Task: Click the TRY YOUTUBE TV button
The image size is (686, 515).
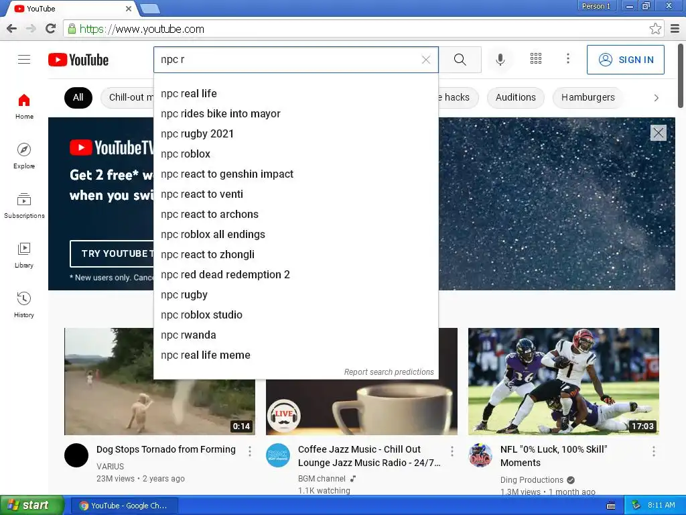Action: click(x=112, y=253)
